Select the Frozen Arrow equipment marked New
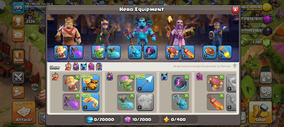Screen dimensions: 284x127 [x=145, y=83]
